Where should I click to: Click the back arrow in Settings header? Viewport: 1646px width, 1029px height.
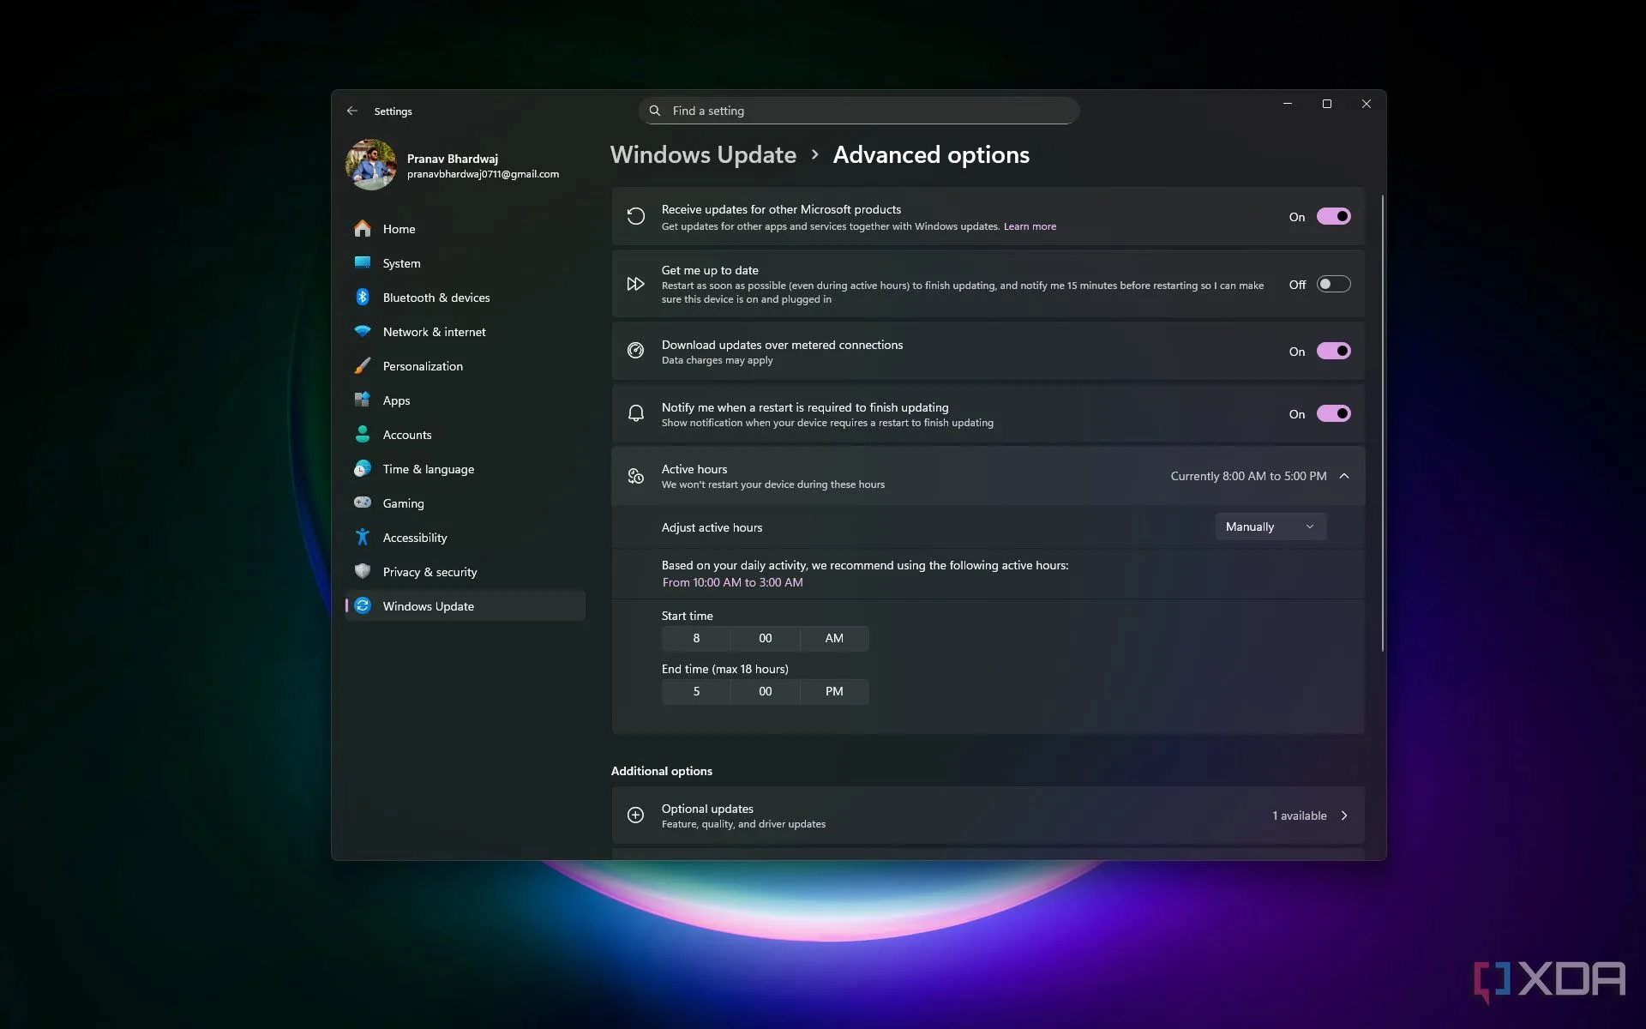[x=351, y=111]
